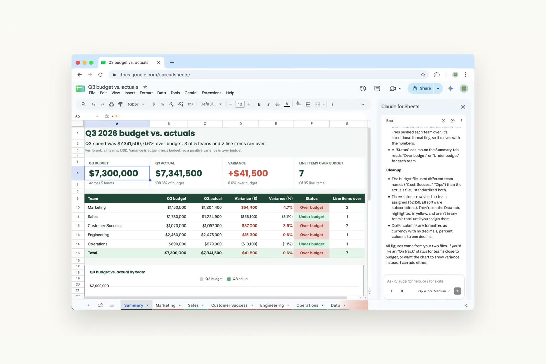Start a meeting with the camera icon
546x364 pixels.
coord(393,89)
